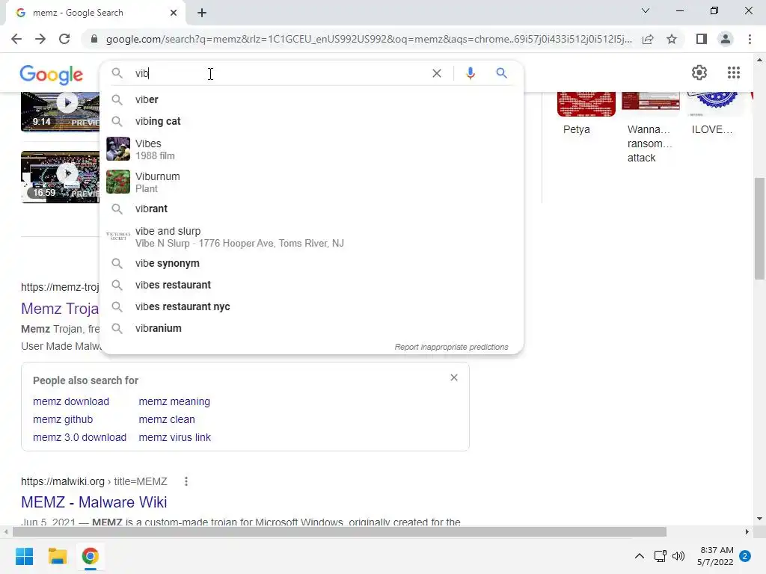Choose the vibranium suggestion
Screen dimensions: 766x574
[x=312, y=329]
